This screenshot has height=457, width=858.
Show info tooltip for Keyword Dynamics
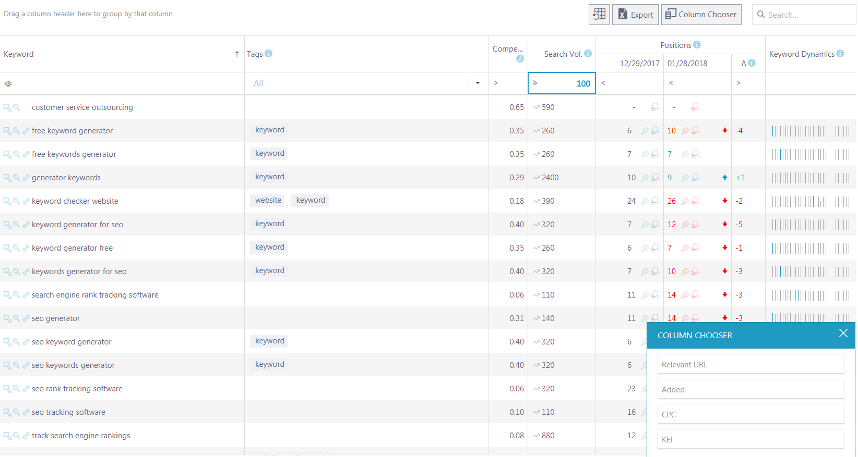(x=840, y=54)
